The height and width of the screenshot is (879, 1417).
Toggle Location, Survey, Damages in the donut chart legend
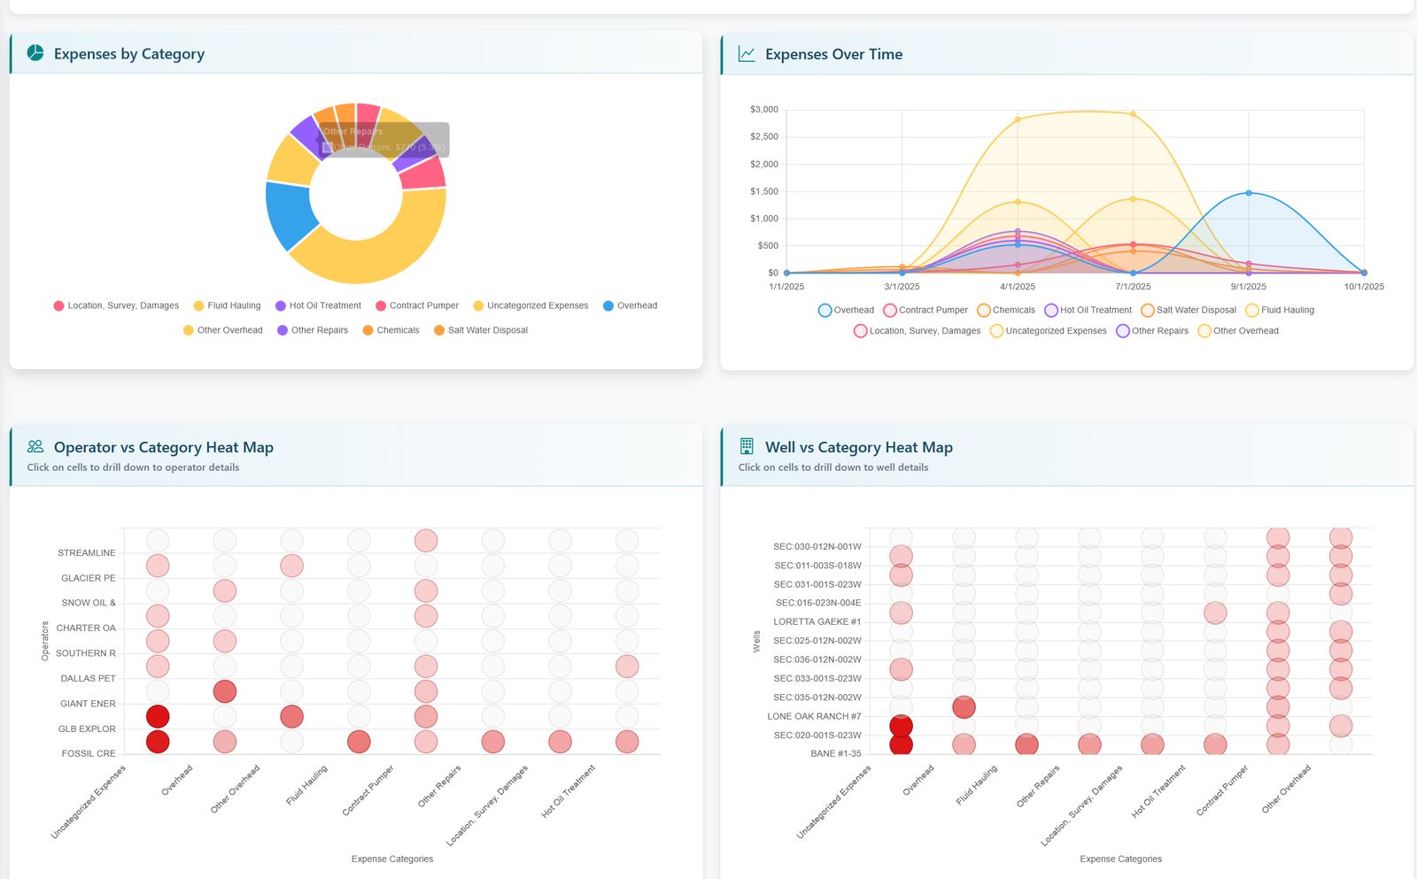click(x=116, y=305)
